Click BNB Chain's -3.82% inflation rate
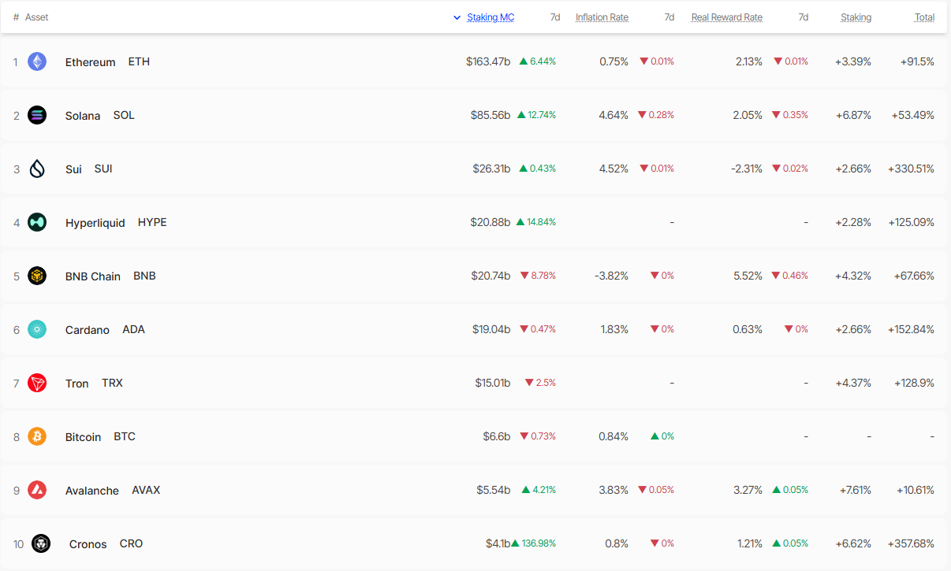 [611, 276]
